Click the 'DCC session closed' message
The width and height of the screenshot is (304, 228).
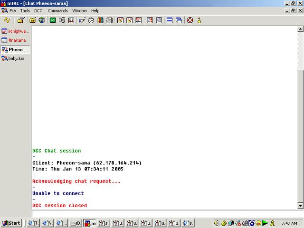point(60,205)
